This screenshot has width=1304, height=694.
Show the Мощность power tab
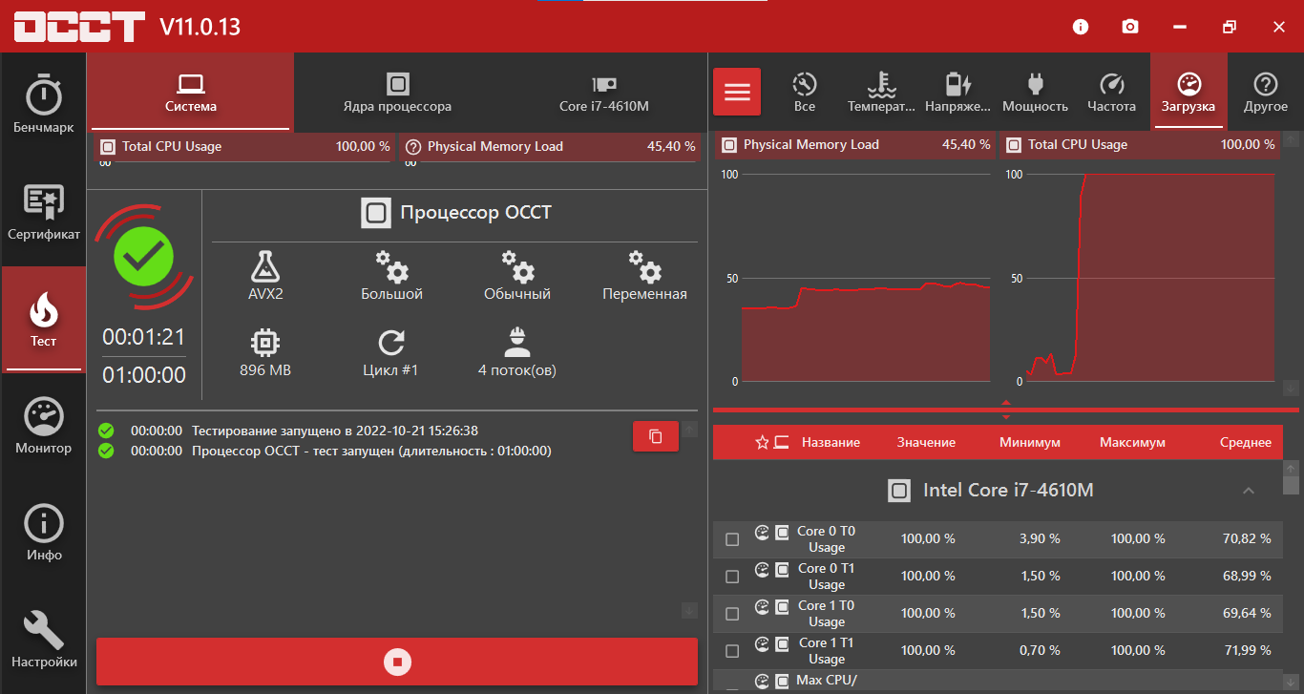[1035, 92]
